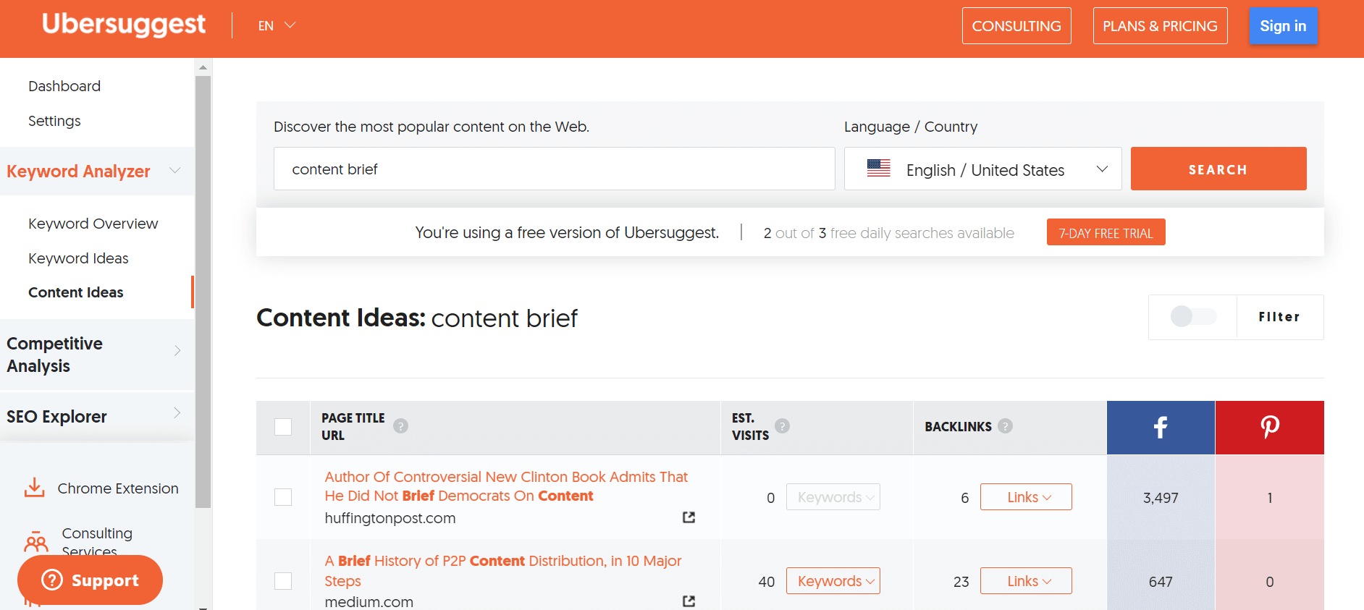Open the EN language dropdown
This screenshot has width=1364, height=610.
pos(277,26)
